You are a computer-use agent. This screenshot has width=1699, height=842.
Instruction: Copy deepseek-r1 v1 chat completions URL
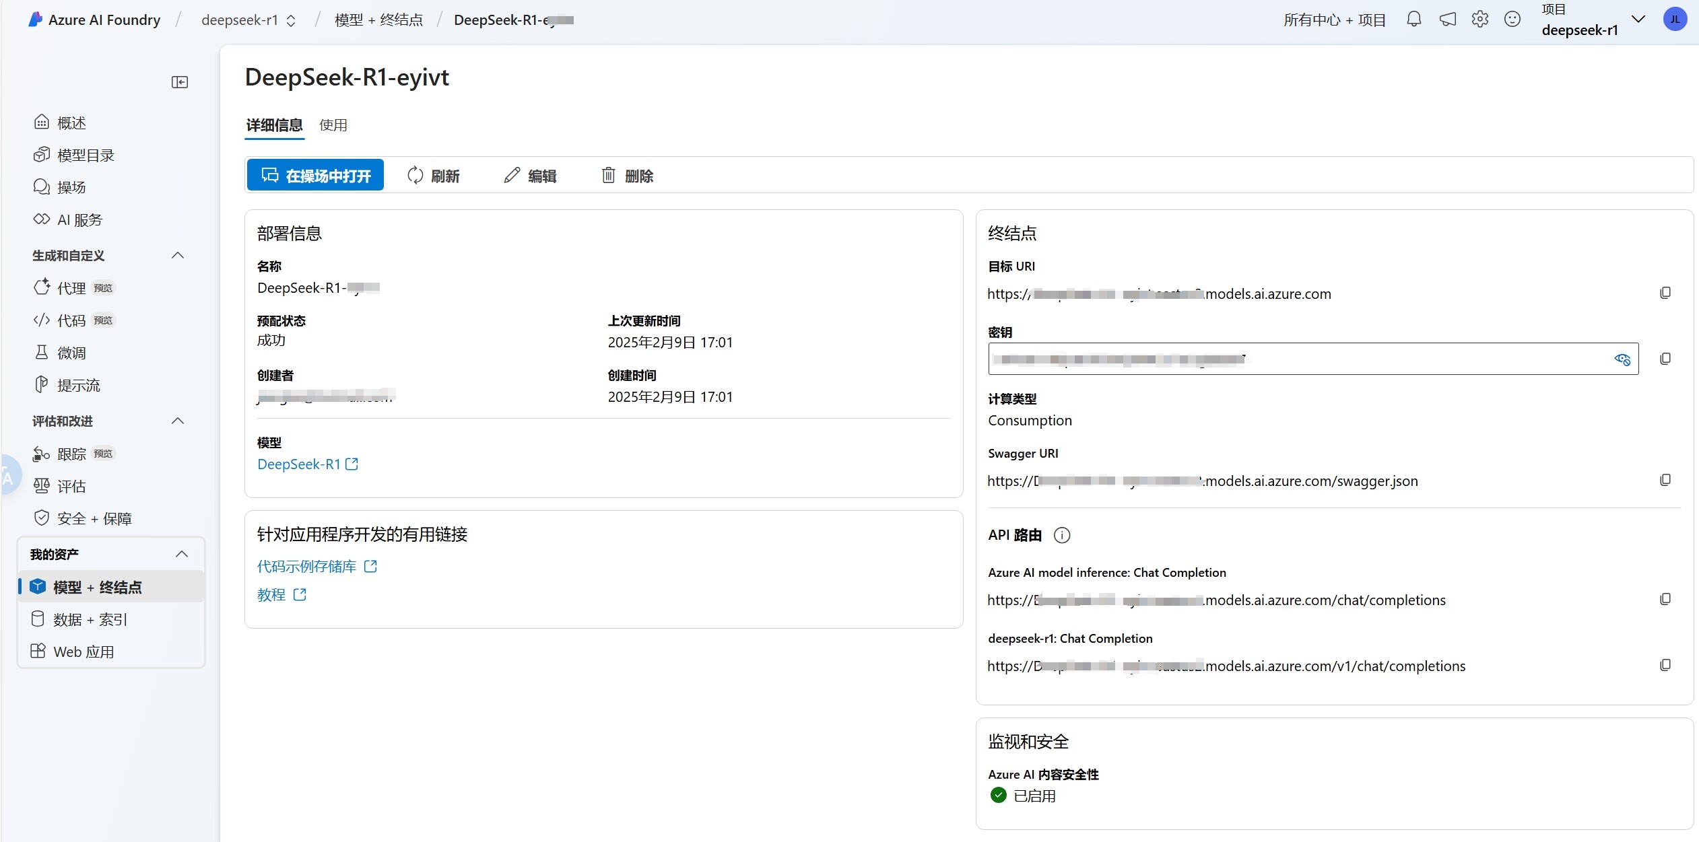pos(1665,665)
